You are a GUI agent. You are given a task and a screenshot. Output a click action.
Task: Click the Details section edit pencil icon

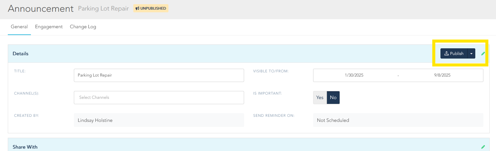pos(483,54)
